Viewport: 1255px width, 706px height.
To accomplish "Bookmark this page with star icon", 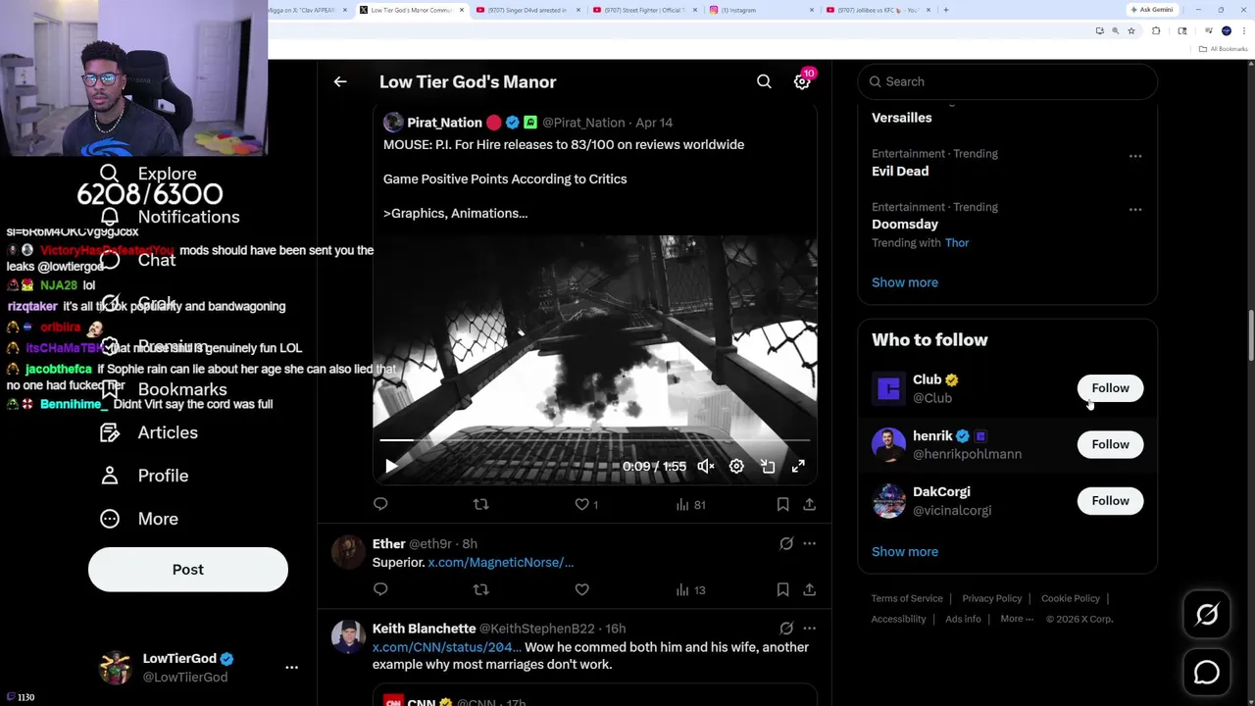I will (1130, 31).
